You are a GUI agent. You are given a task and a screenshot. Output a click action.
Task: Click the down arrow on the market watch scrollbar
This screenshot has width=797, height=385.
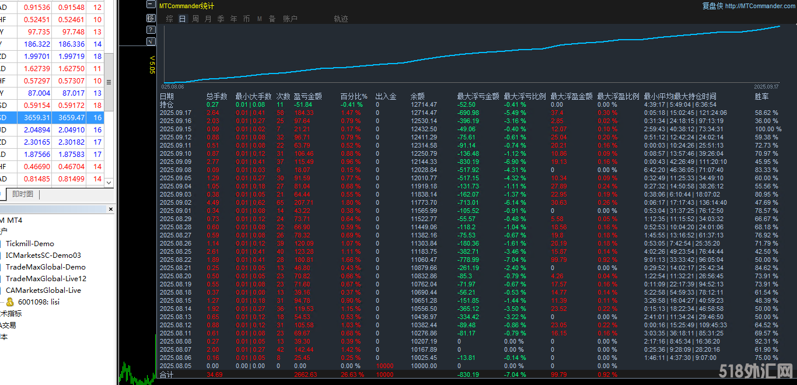click(109, 183)
